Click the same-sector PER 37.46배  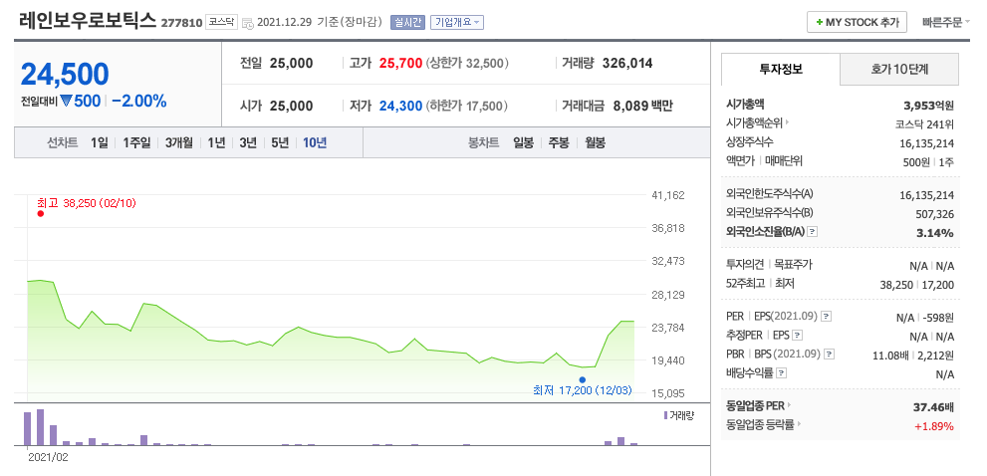point(933,406)
